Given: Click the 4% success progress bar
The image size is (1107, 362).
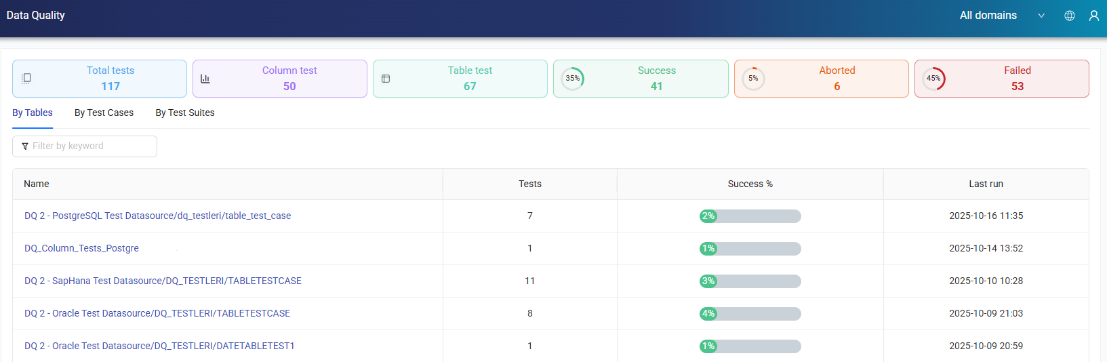Looking at the screenshot, I should (x=750, y=314).
